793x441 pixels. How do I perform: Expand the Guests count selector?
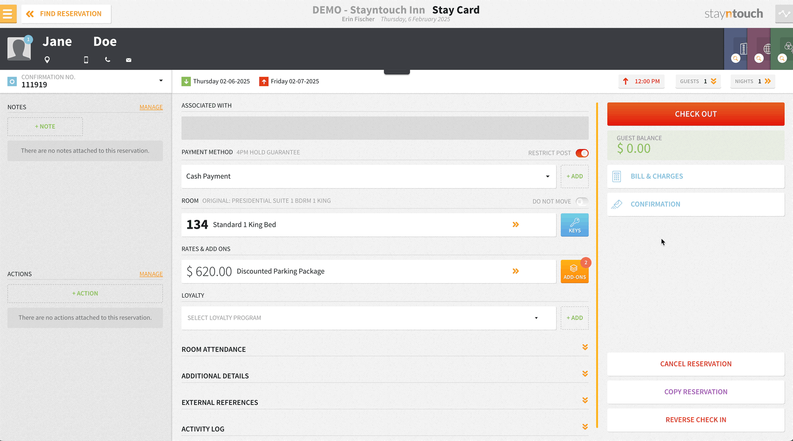point(698,81)
